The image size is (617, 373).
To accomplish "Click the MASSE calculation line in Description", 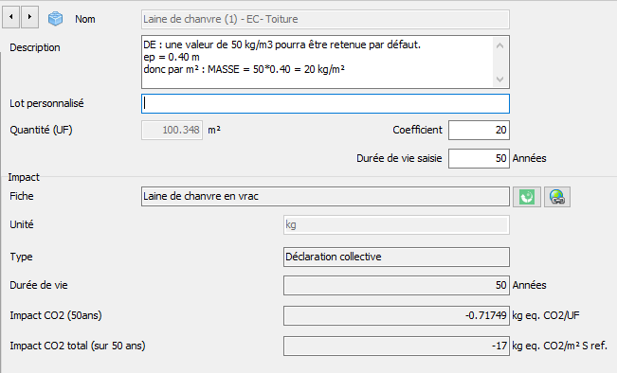I will click(x=244, y=69).
